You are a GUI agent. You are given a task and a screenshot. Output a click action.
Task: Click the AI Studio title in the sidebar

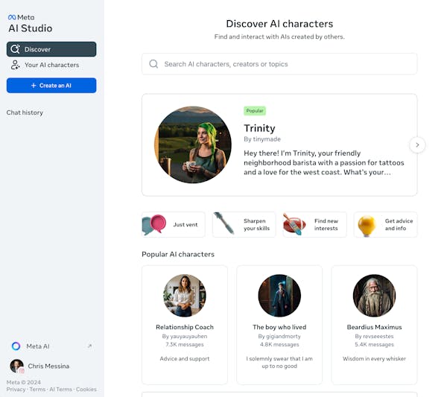pyautogui.click(x=31, y=28)
